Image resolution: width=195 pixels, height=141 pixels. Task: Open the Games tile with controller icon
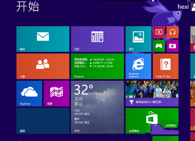coord(159,46)
